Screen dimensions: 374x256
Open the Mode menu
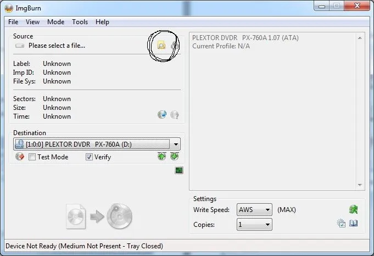(x=56, y=22)
